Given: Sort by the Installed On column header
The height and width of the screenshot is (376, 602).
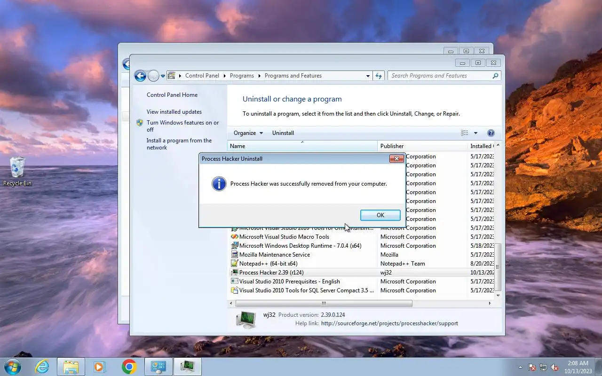Looking at the screenshot, I should pyautogui.click(x=481, y=146).
